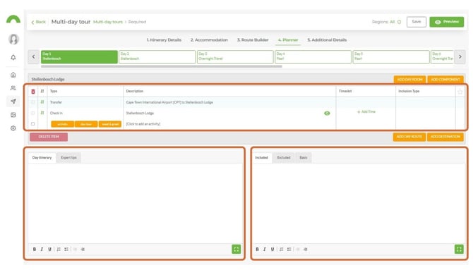Expand Day Itinerary editor to fullscreen

tap(236, 250)
